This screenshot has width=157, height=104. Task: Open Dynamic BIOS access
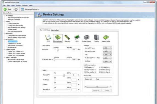14,44
